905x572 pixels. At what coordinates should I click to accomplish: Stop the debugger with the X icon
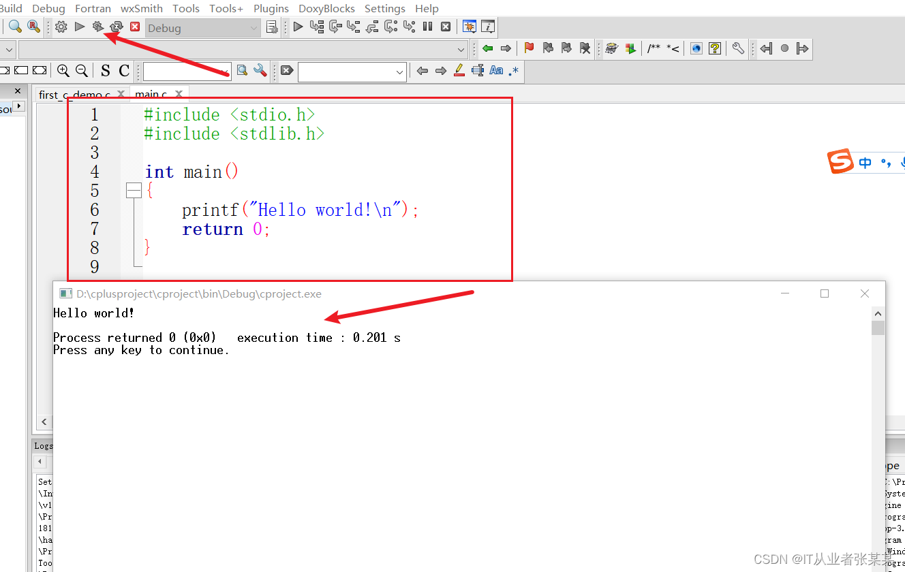[446, 27]
